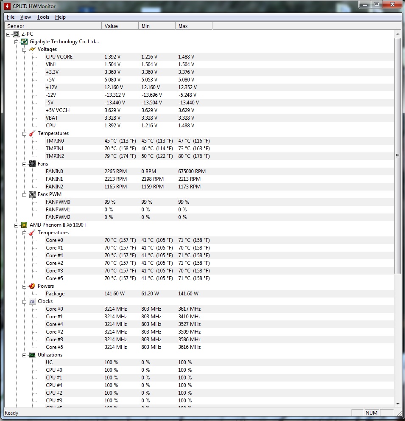Collapse the Voltages tree node
Image resolution: width=405 pixels, height=421 pixels.
pyautogui.click(x=25, y=49)
